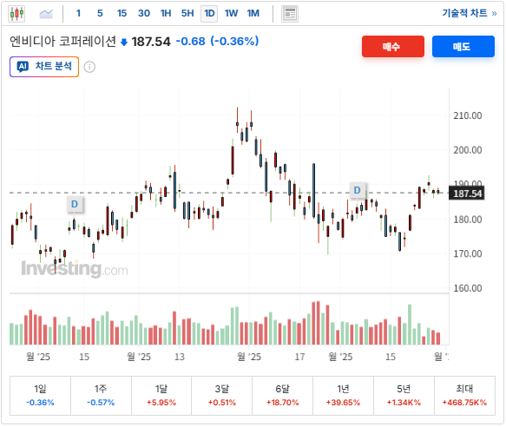Click the 187.54 current price label on axis
Image resolution: width=506 pixels, height=427 pixels.
pos(467,194)
